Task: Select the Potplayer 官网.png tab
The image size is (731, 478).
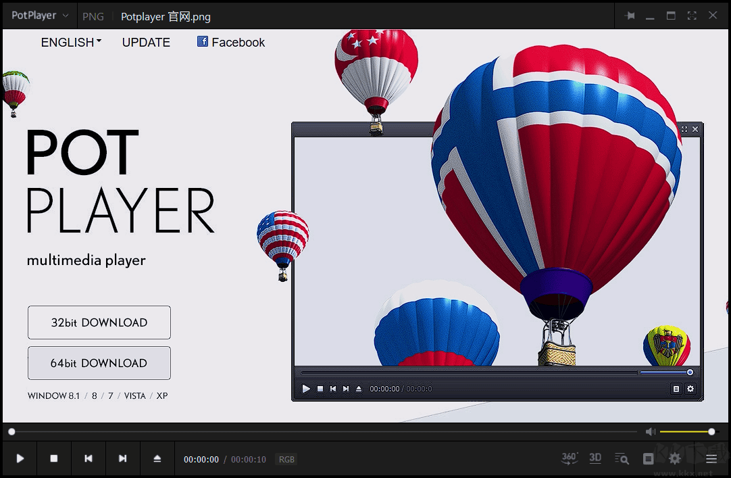Action: point(167,15)
